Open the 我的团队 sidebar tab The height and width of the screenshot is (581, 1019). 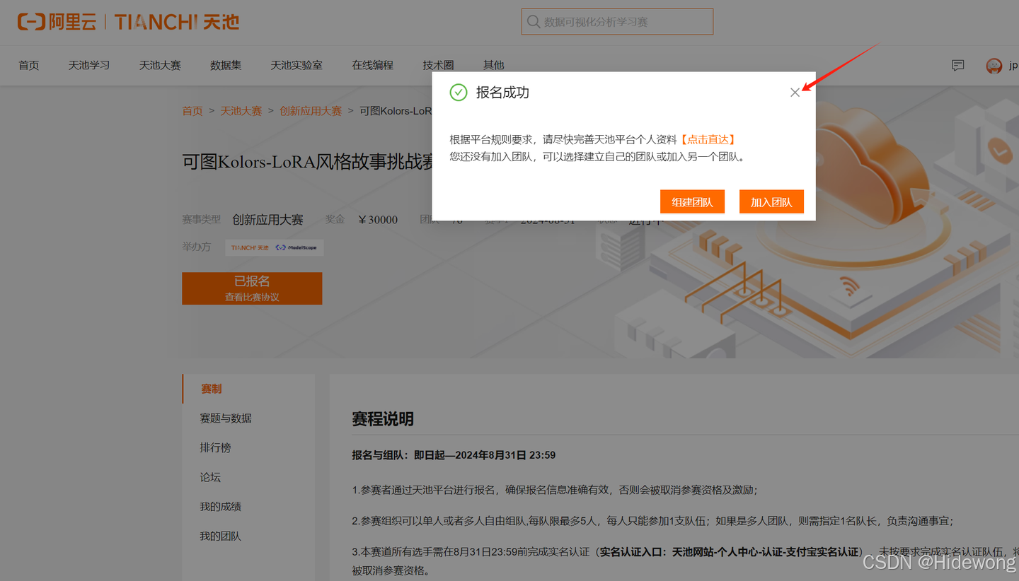220,536
